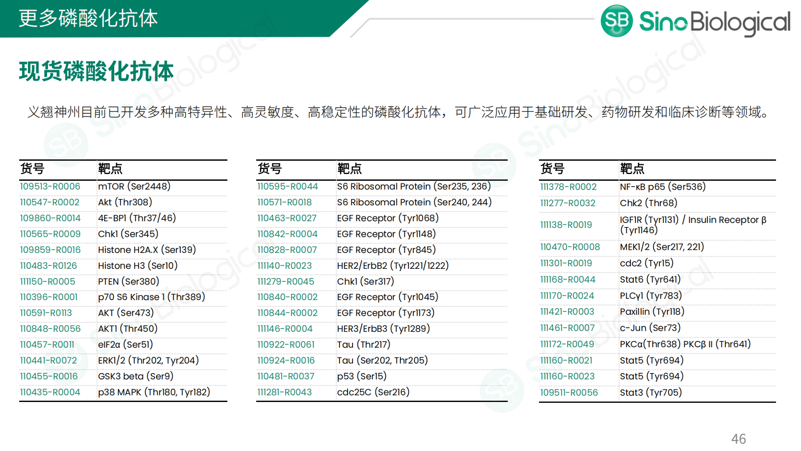801x451 pixels.
Task: Select catalog link 110595-R0044
Action: tap(287, 187)
